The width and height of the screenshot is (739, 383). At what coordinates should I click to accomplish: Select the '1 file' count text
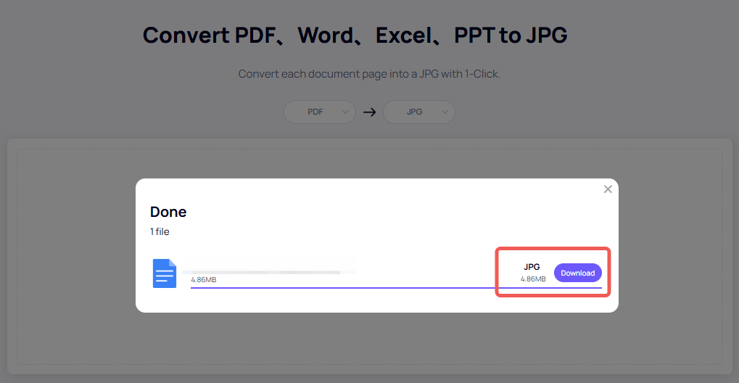[160, 231]
